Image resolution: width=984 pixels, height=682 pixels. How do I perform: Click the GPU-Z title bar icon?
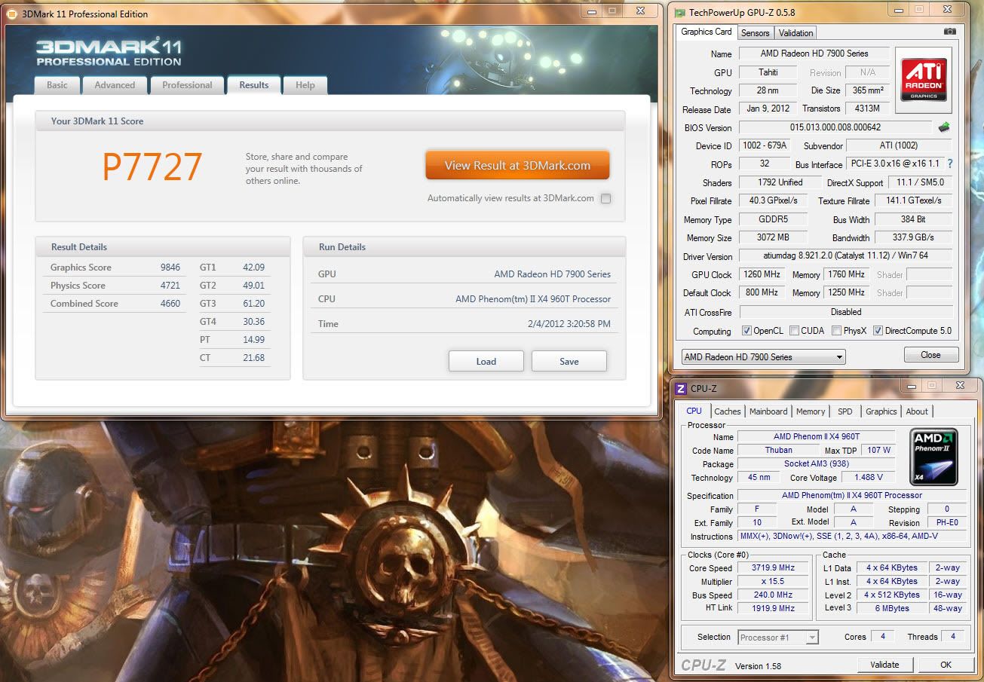click(x=679, y=13)
